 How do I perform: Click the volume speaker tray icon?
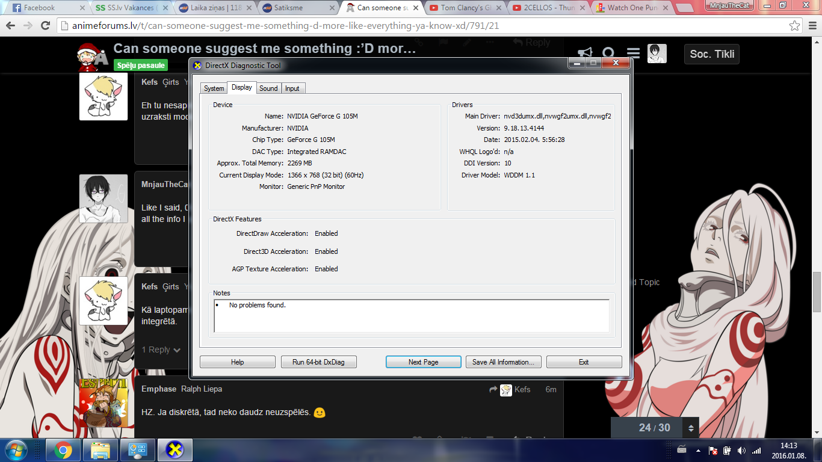[x=741, y=451]
